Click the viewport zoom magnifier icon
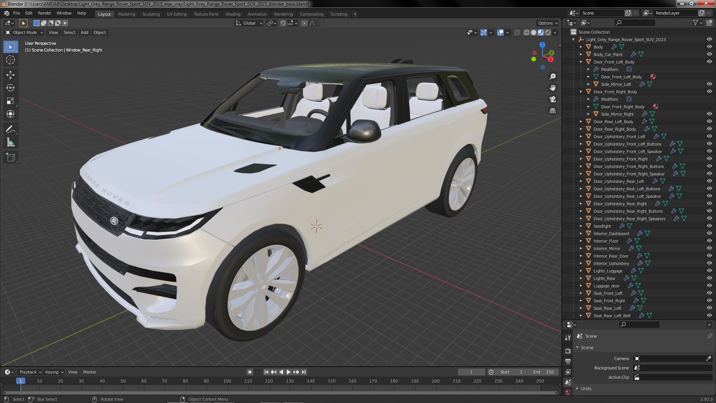This screenshot has width=716, height=403. pyautogui.click(x=553, y=76)
